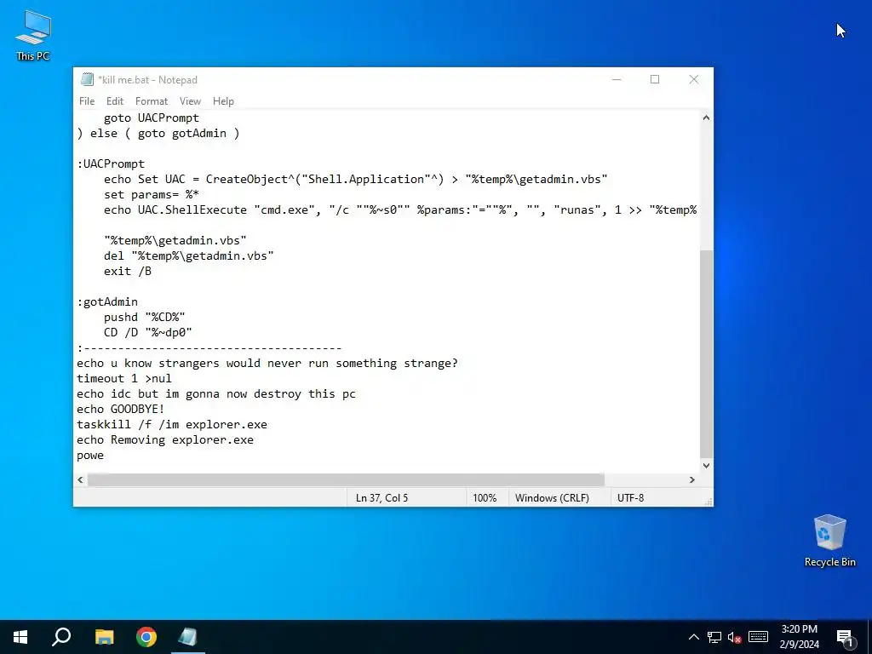Click the ':UACPrompt' label line
872x654 pixels.
click(111, 163)
